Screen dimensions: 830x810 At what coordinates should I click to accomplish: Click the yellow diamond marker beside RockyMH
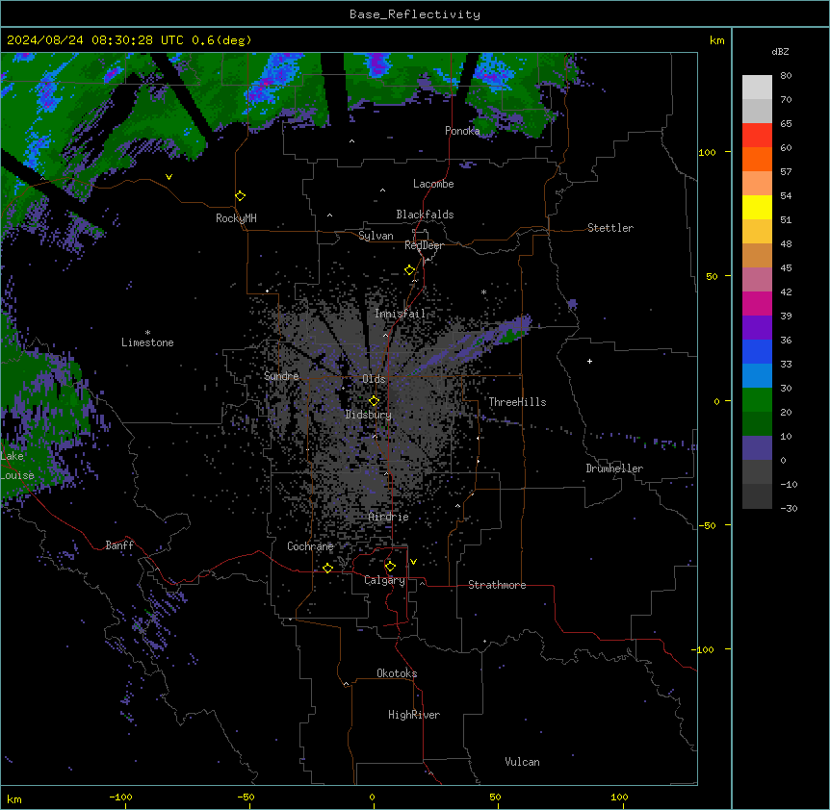(x=241, y=196)
